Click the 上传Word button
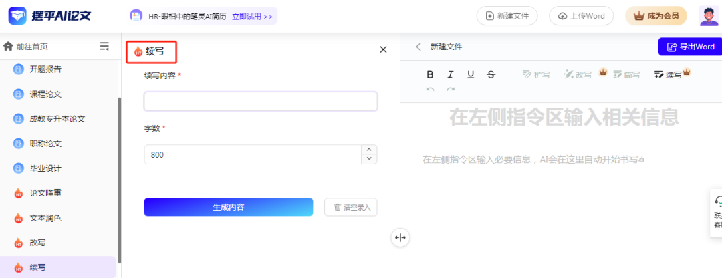Screen dimensions: 722x278 [x=581, y=15]
